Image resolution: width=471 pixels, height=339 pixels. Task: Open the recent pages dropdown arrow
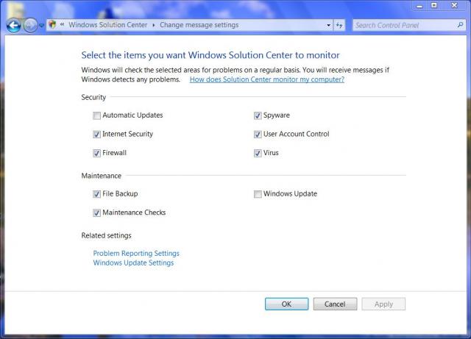[x=41, y=26]
